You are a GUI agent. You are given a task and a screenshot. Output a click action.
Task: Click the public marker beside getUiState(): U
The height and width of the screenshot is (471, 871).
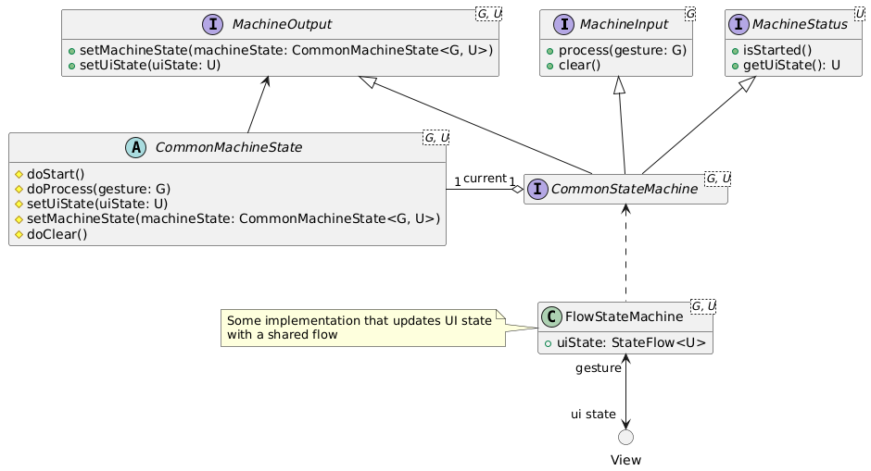tap(735, 66)
